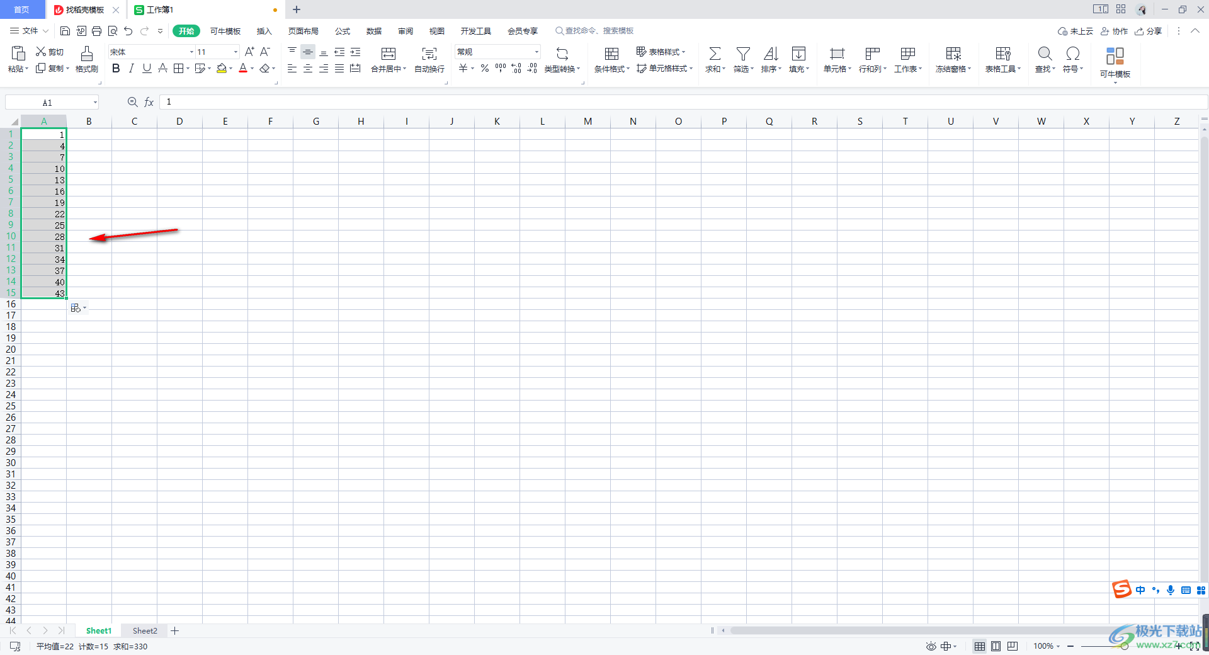The image size is (1209, 655).
Task: Open a new document tab with plus
Action: point(297,9)
